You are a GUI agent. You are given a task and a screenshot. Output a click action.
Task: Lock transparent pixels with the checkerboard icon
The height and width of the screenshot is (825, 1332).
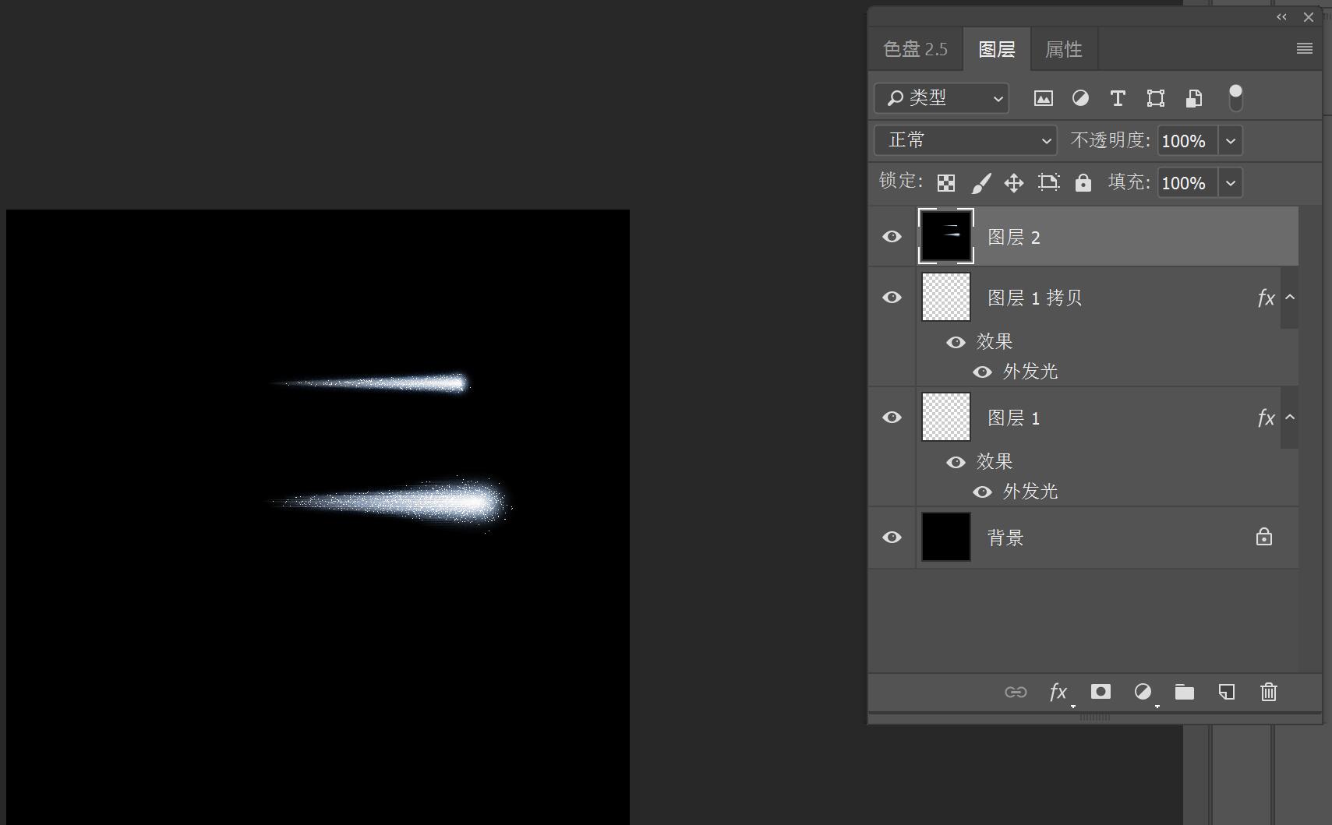pos(945,183)
